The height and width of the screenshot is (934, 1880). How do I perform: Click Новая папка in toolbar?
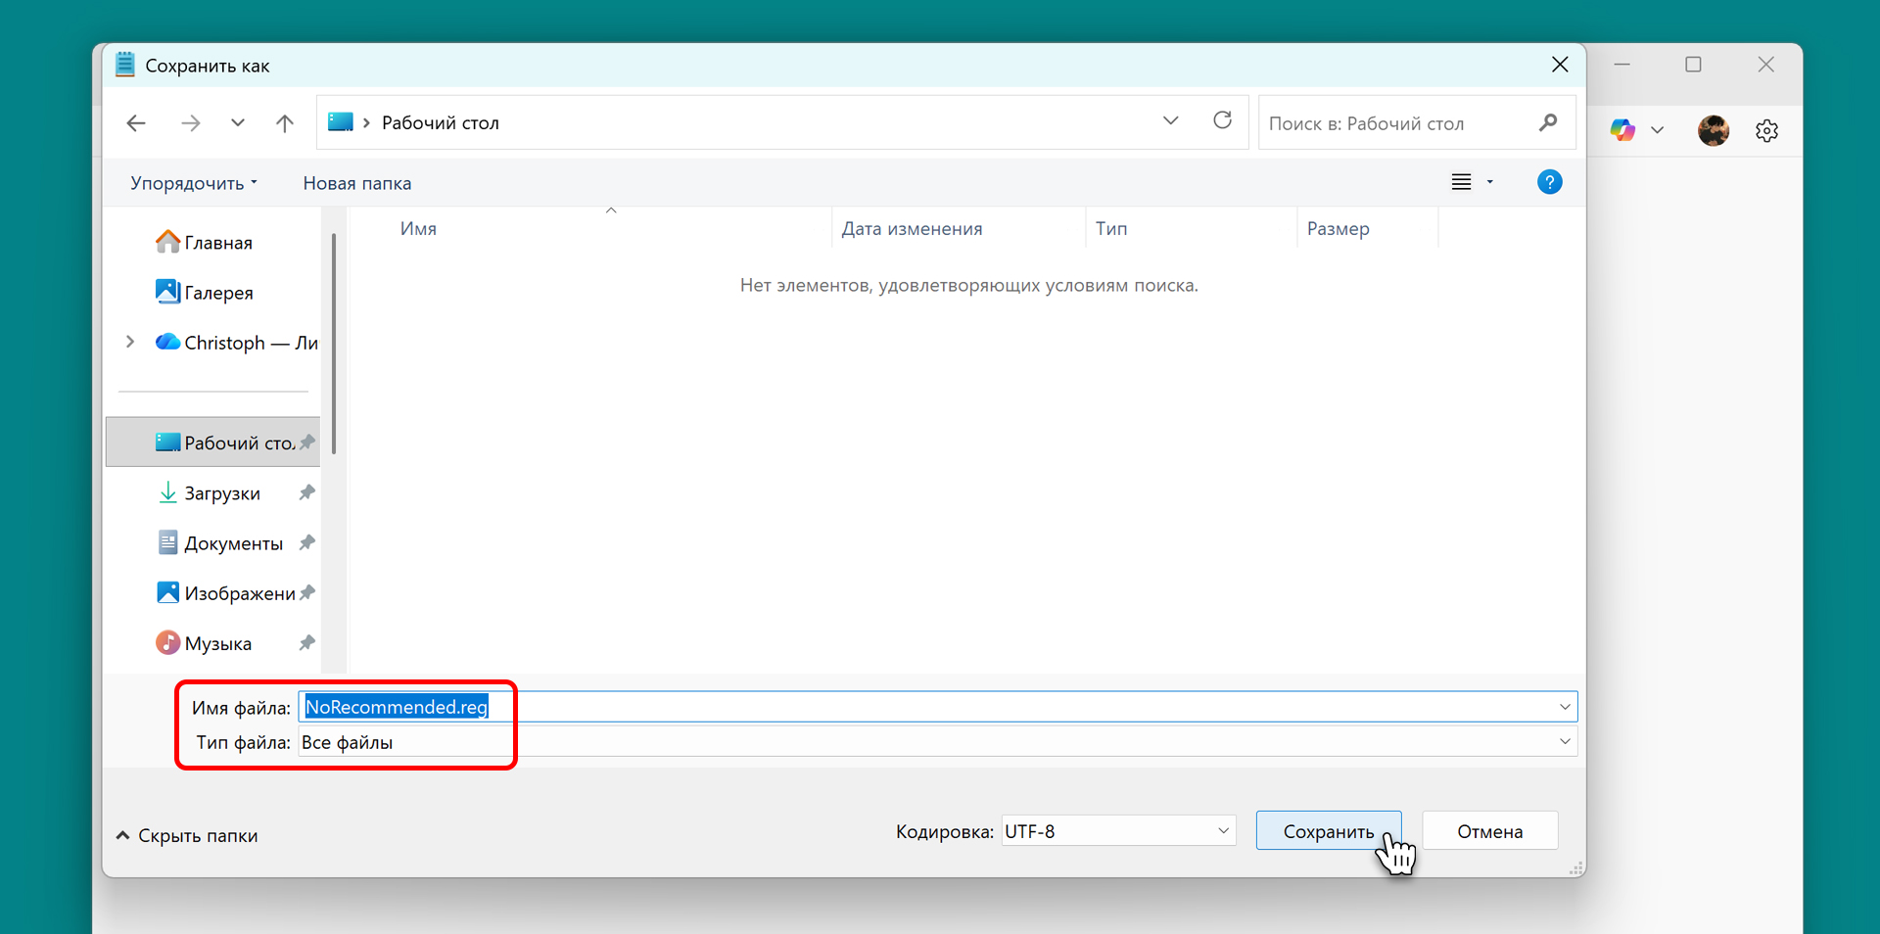[x=356, y=183]
